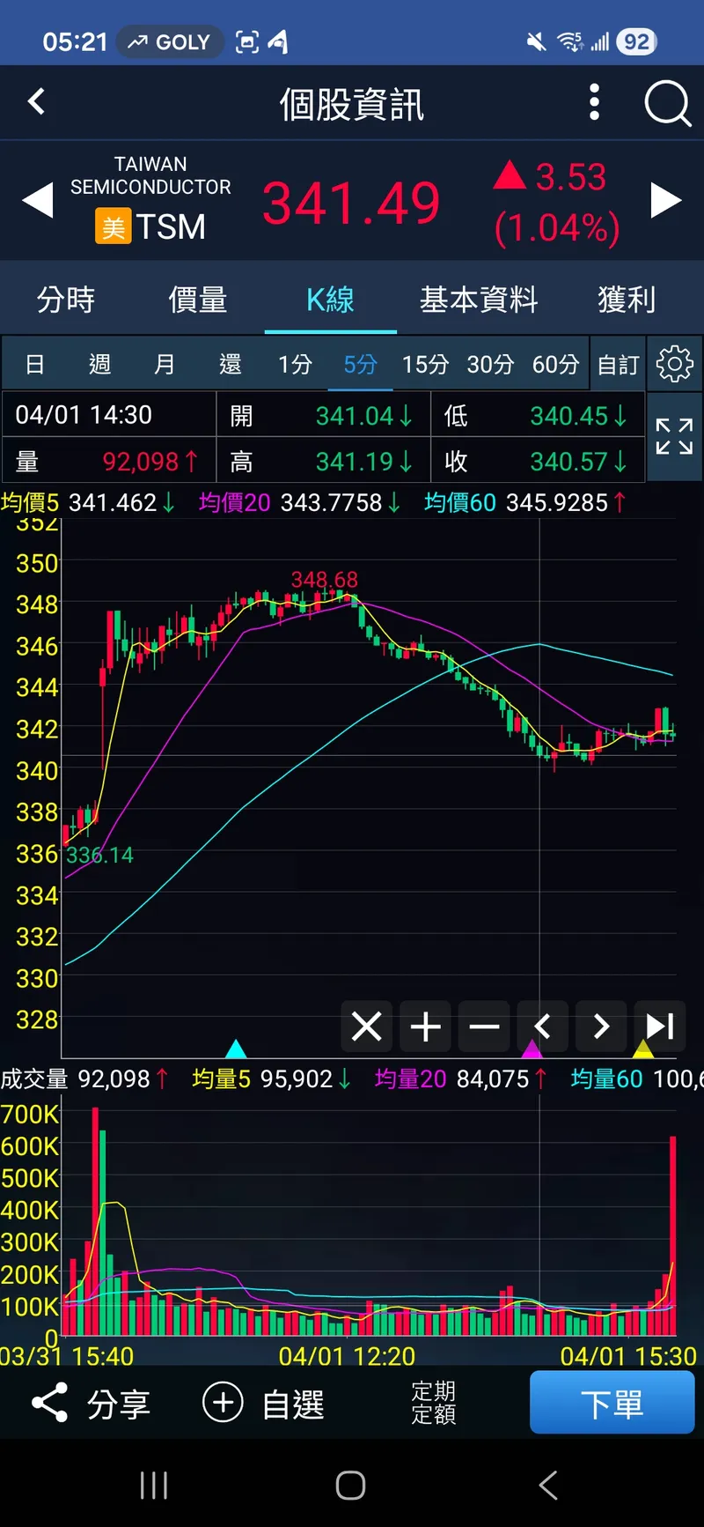Expand chart to fullscreen
This screenshot has height=1527, width=704.
pos(675,436)
